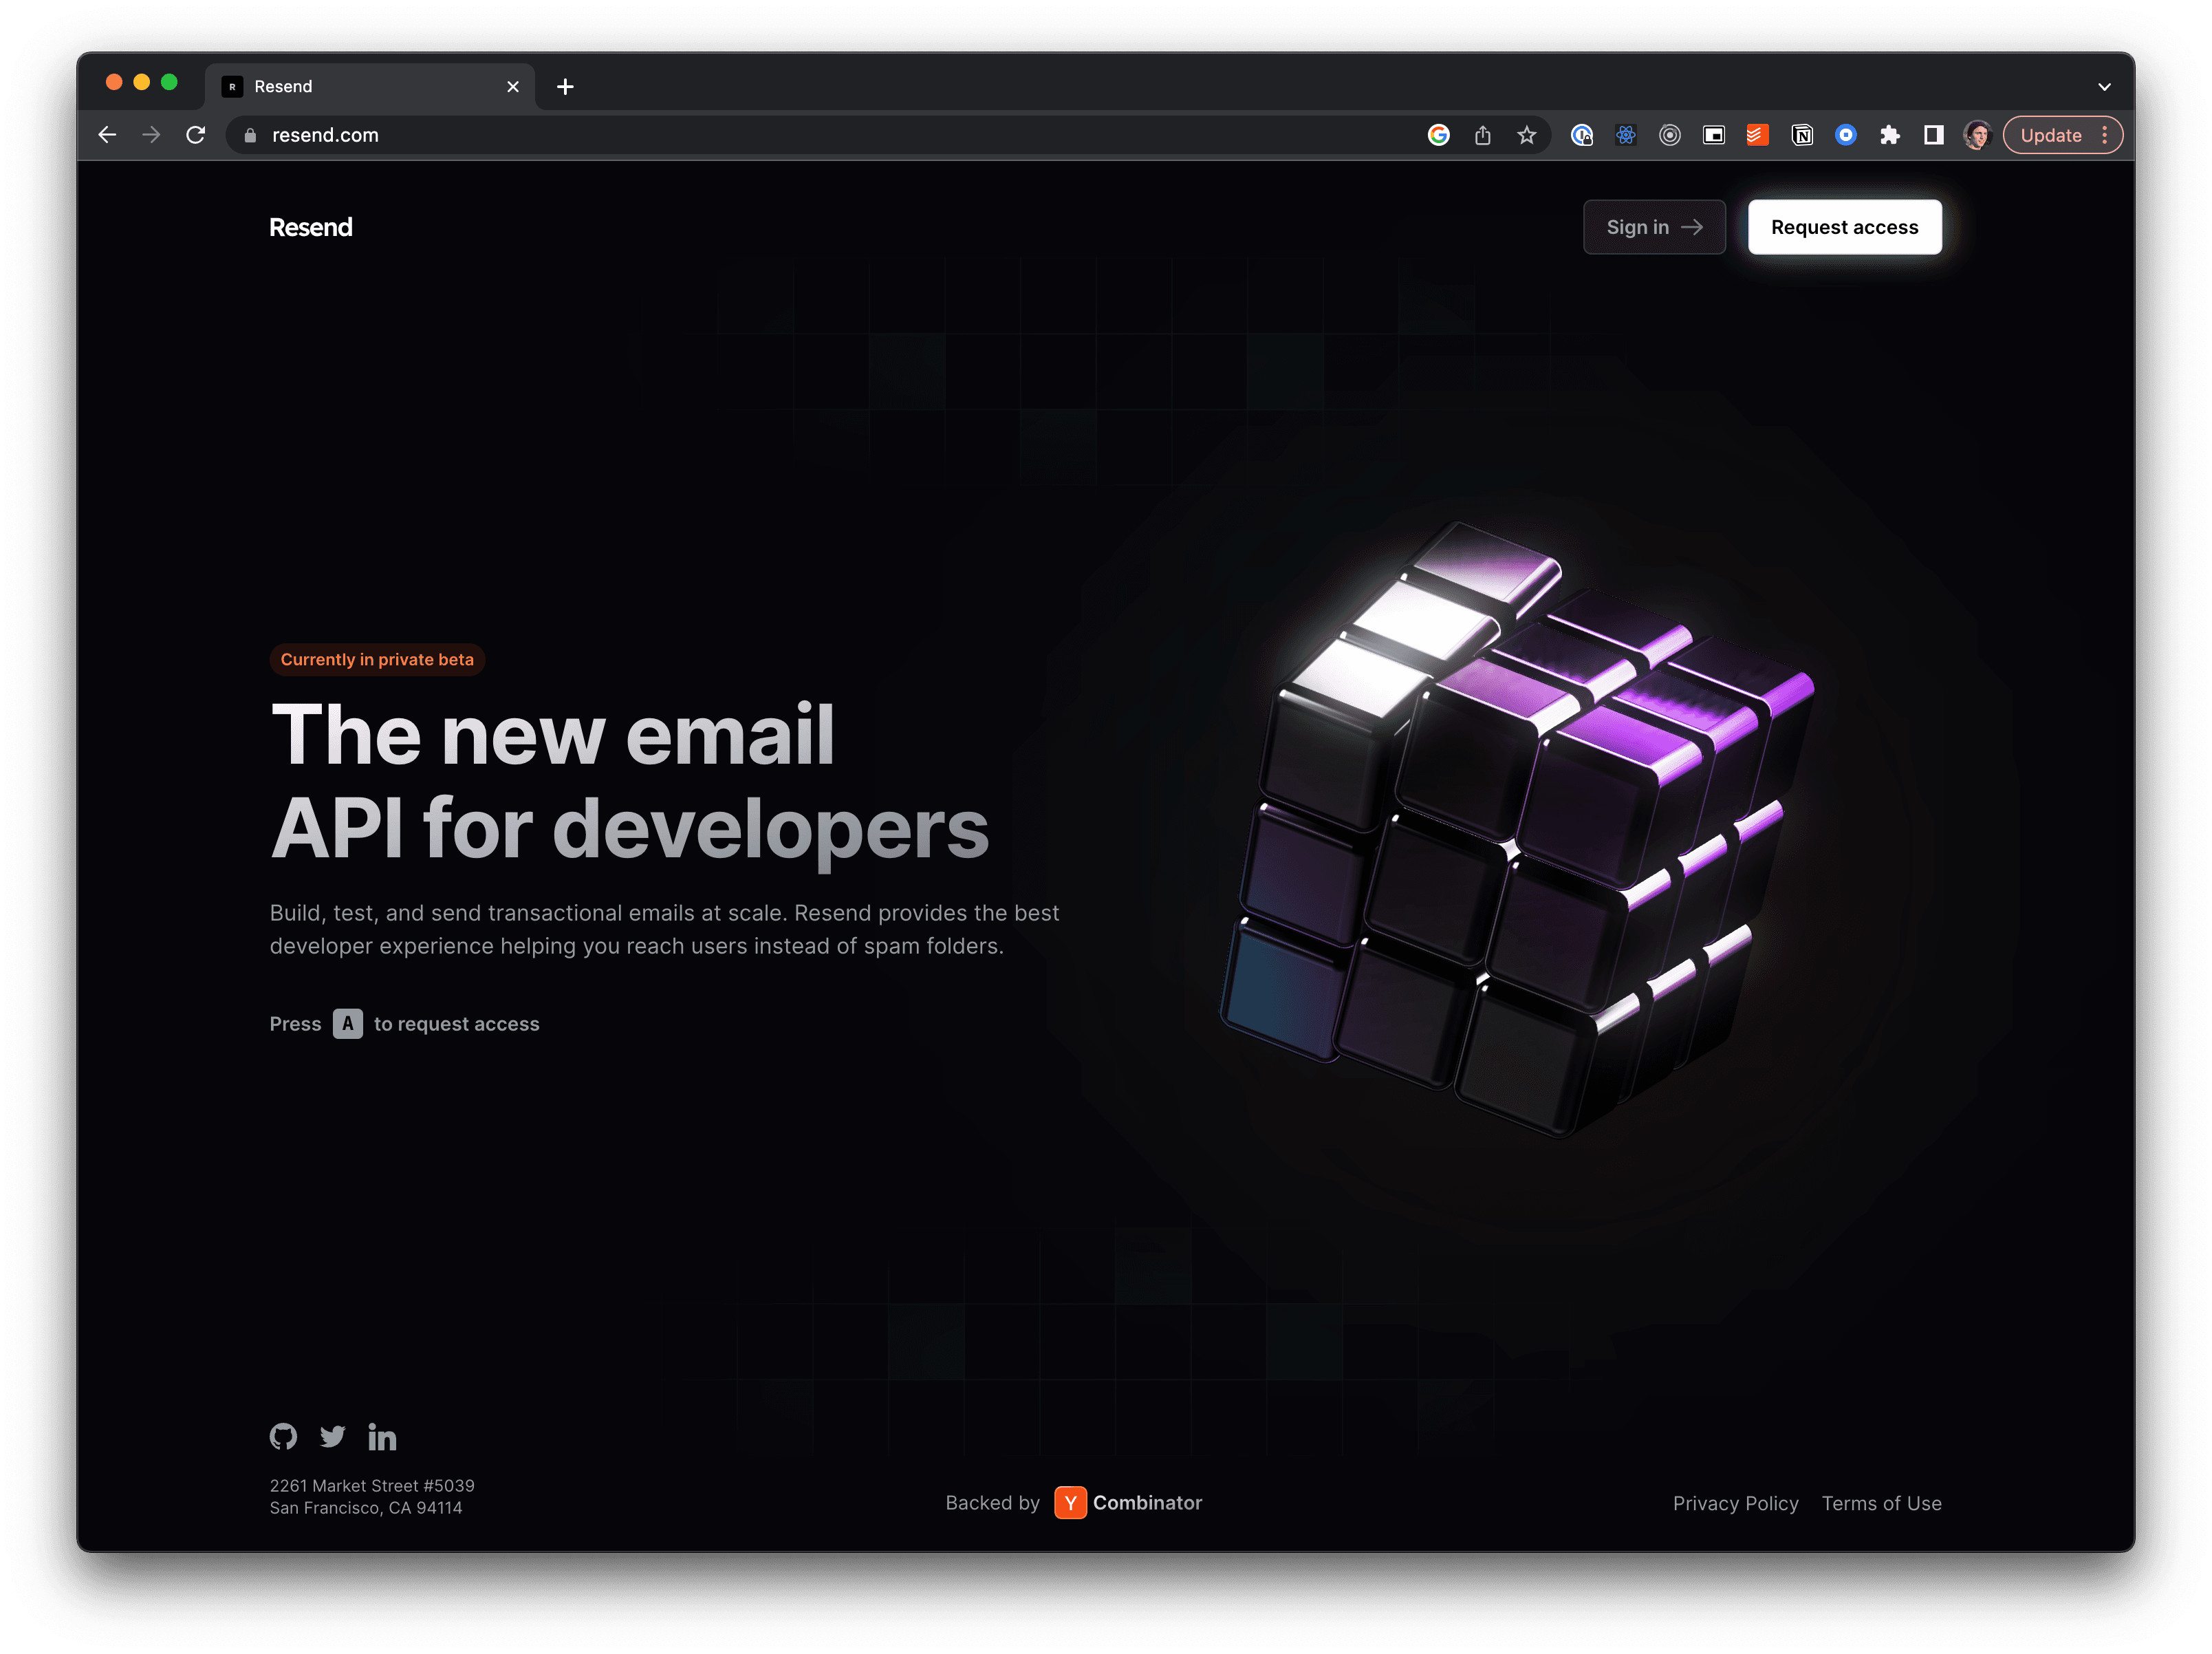Reload the resend.com page
The width and height of the screenshot is (2212, 1654).
[x=196, y=135]
